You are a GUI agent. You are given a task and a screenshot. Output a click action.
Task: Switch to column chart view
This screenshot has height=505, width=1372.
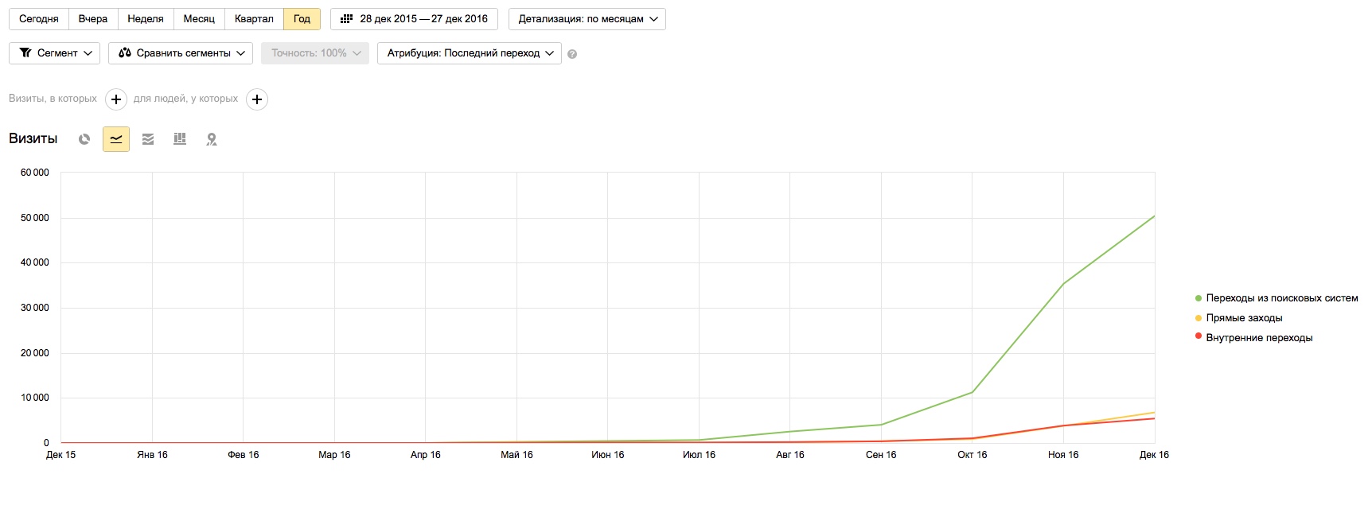(x=180, y=139)
